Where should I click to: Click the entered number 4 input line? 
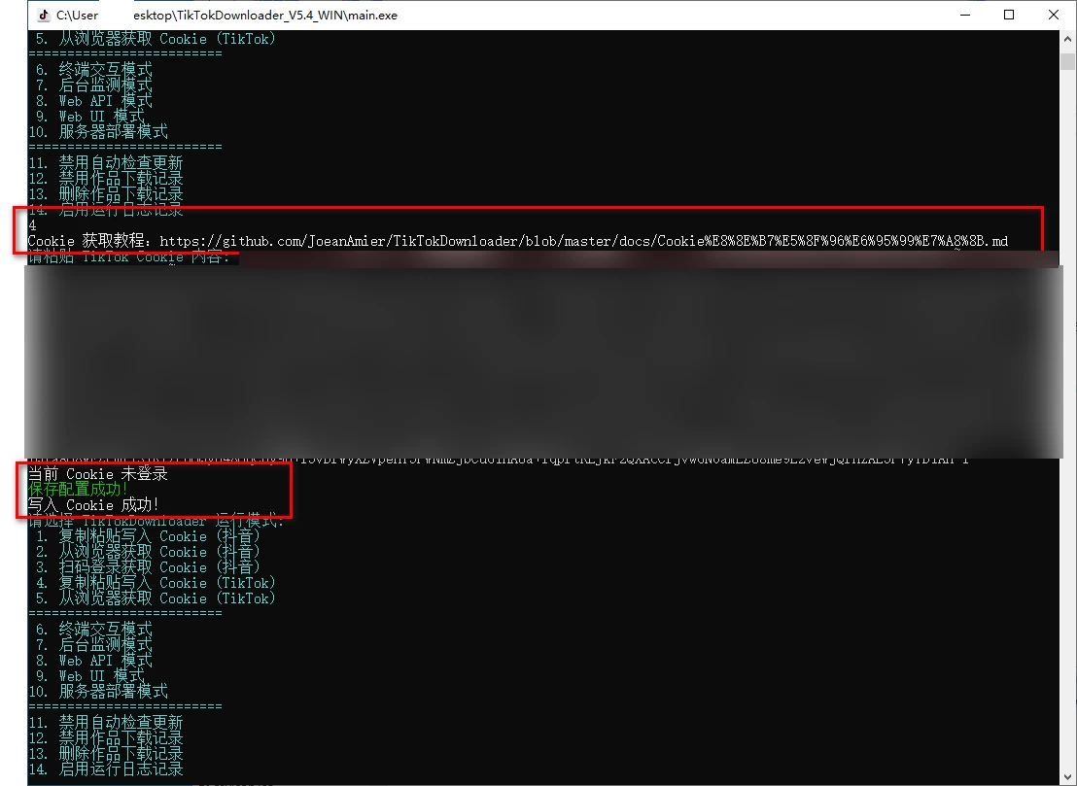[33, 225]
